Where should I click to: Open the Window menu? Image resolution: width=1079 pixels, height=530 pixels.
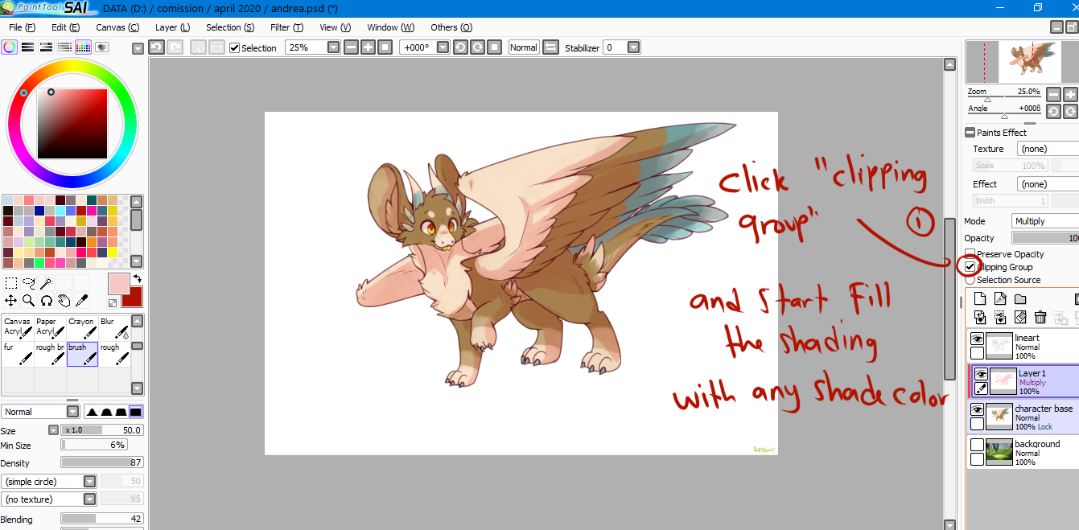click(391, 27)
